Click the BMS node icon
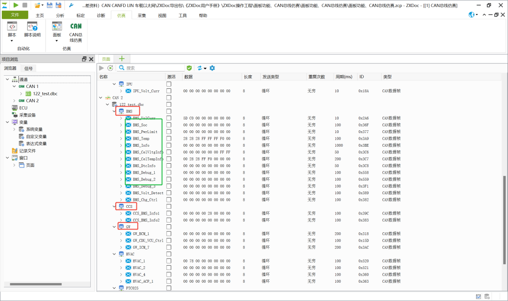The height and width of the screenshot is (301, 508). pos(121,111)
